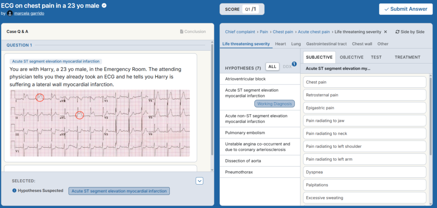Screen dimensions: 437x208
Task: Click the HYPOTHESES (7) label
Action: click(243, 68)
